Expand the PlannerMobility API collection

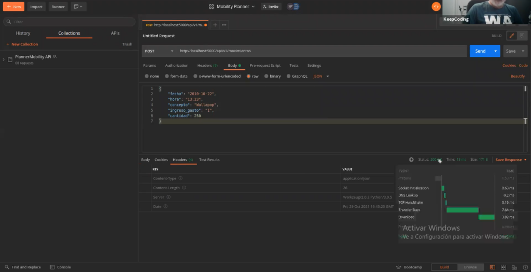(x=4, y=59)
